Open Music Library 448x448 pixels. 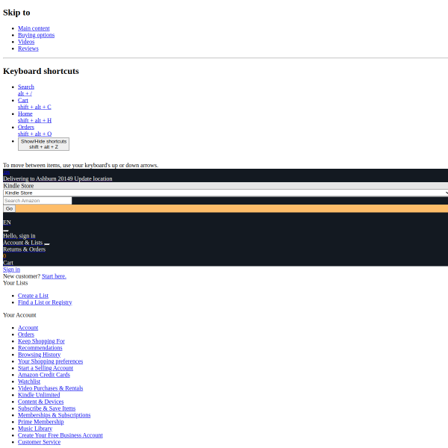coord(35,429)
